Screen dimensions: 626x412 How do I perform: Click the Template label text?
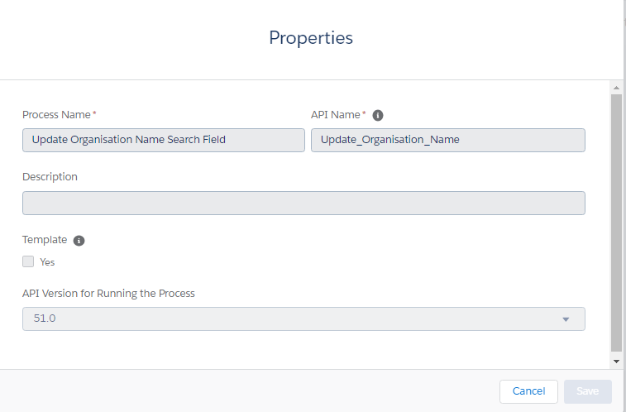click(45, 240)
